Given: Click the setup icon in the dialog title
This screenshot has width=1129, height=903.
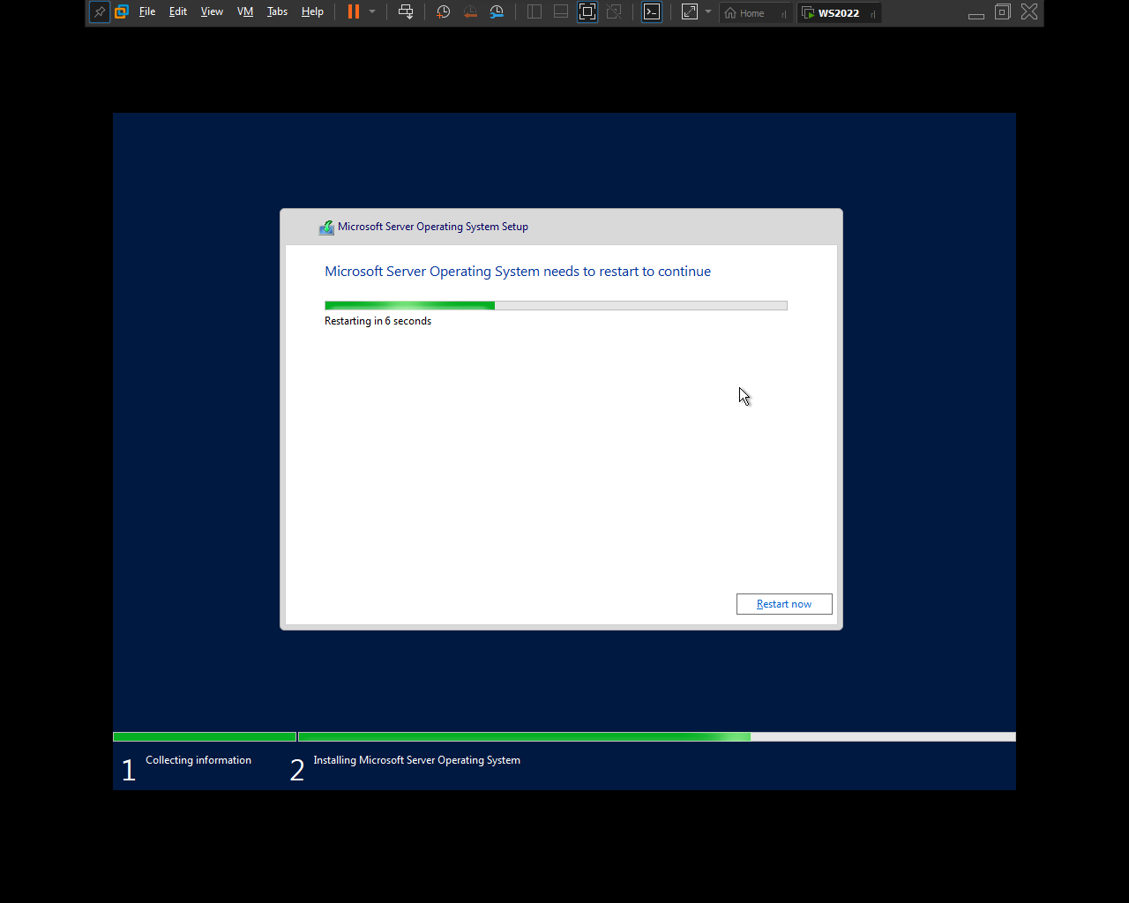Looking at the screenshot, I should (x=326, y=228).
